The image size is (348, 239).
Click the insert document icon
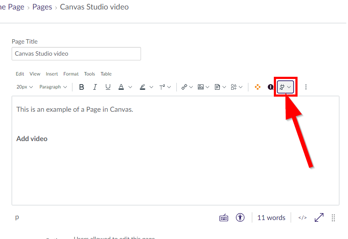coord(217,87)
